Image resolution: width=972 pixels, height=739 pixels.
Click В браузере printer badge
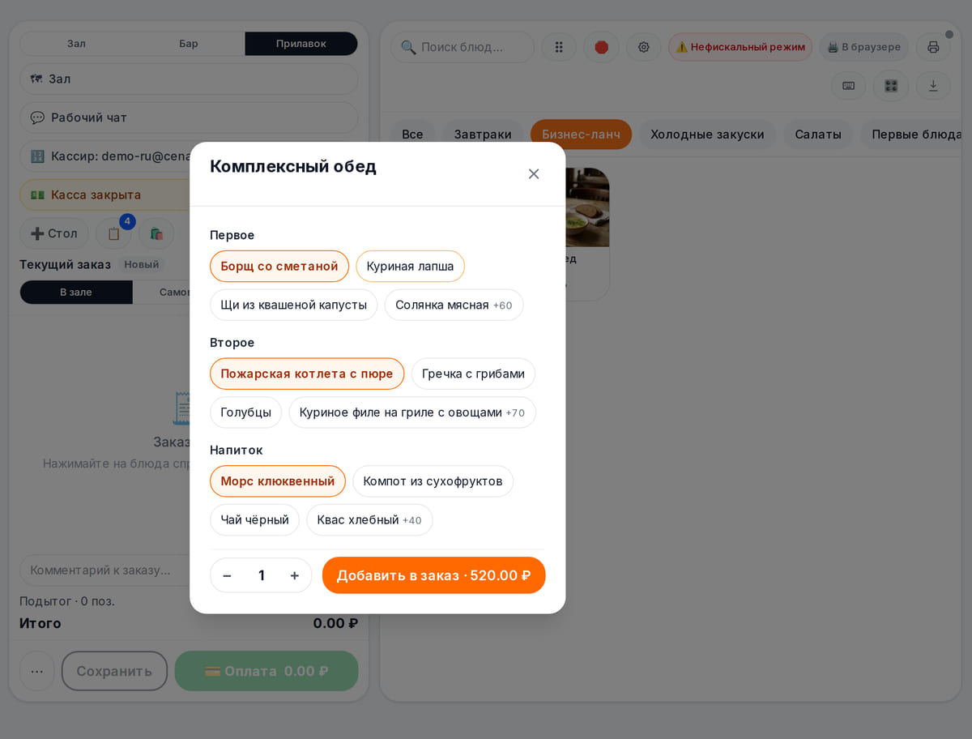point(864,47)
